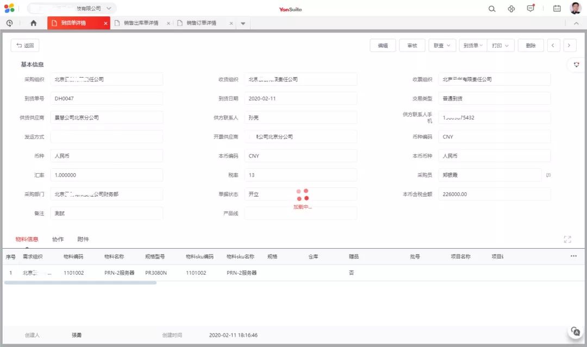The height and width of the screenshot is (347, 587).
Task: Click the 物料编码 column header
Action: (x=73, y=256)
